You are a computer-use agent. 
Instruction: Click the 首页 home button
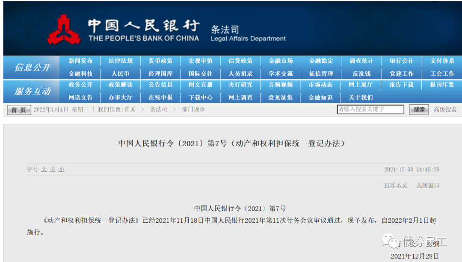pyautogui.click(x=19, y=110)
